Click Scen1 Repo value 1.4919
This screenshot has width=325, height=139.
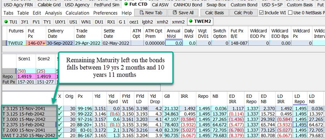pyautogui.click(x=26, y=76)
